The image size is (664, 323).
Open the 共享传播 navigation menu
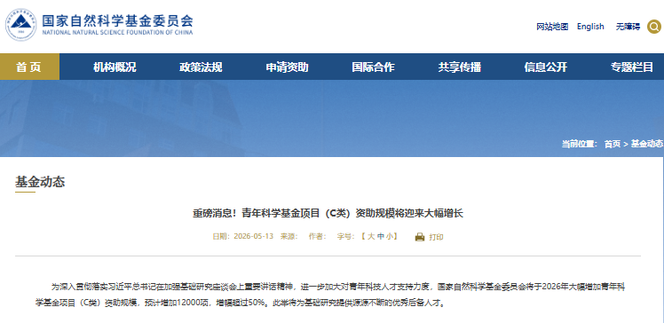pos(460,67)
